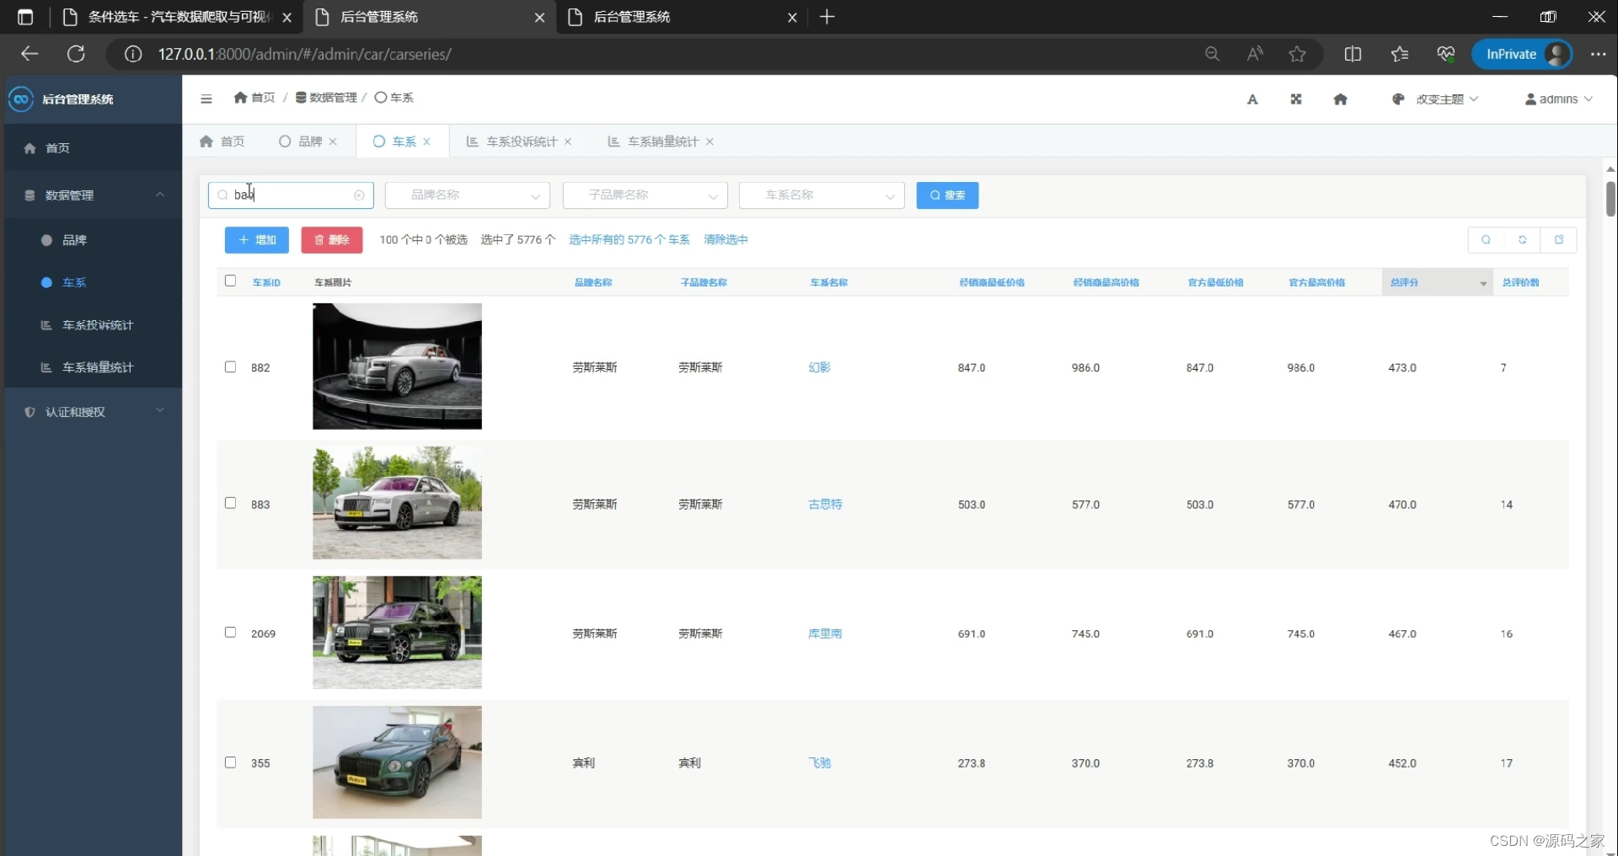This screenshot has width=1618, height=856.
Task: Open the 品牌名称 dropdown filter
Action: pyautogui.click(x=468, y=195)
